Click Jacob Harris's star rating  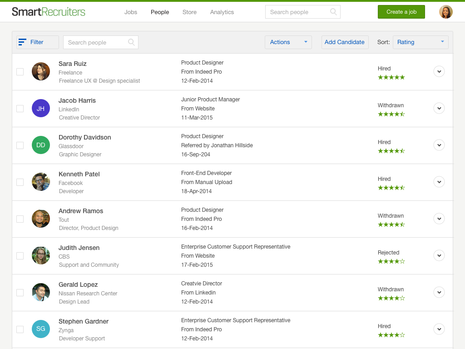(391, 114)
